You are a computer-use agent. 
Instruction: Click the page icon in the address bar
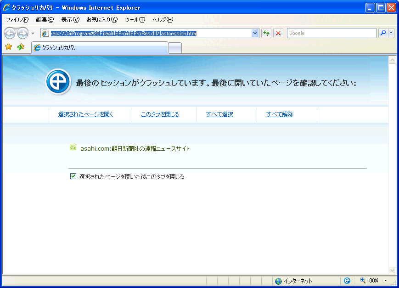click(x=45, y=33)
